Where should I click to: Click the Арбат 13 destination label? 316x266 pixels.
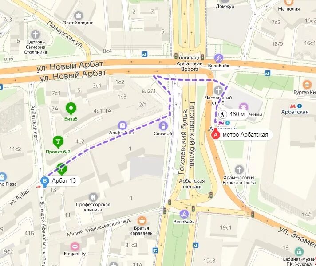[x=63, y=180]
